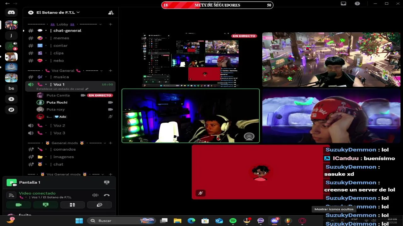Open Spotify from taskbar
The height and width of the screenshot is (226, 403).
(233, 221)
